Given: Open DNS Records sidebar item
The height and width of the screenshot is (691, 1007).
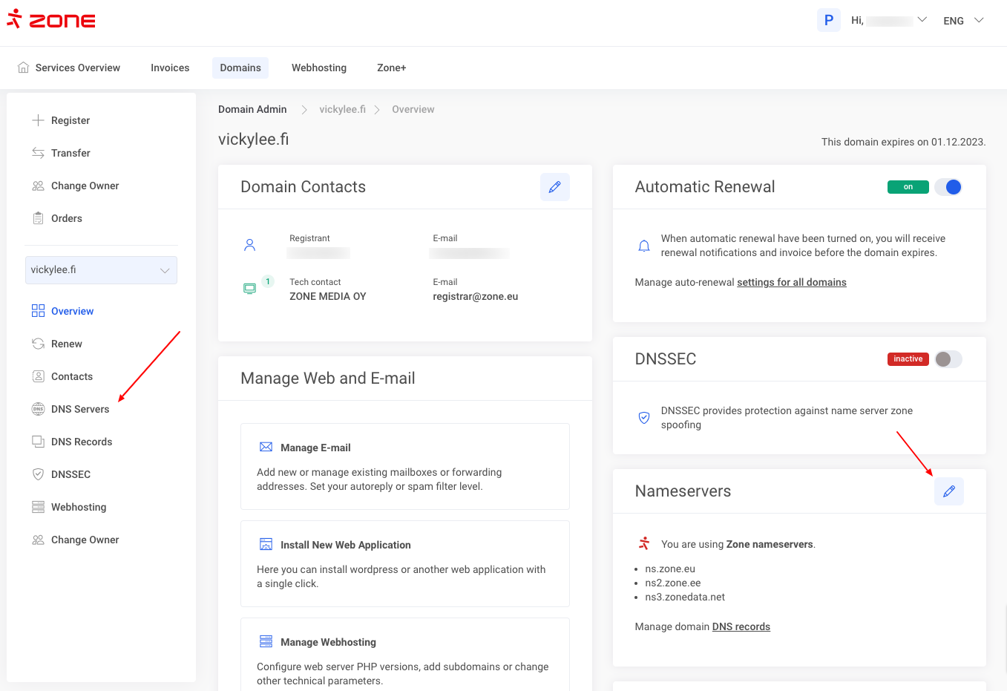Looking at the screenshot, I should tap(81, 442).
